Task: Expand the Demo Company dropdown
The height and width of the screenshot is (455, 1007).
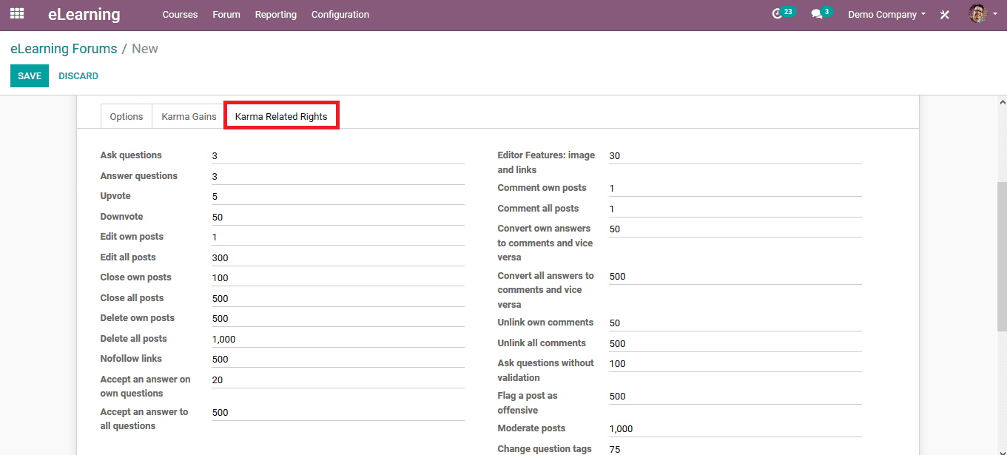Action: pyautogui.click(x=886, y=14)
